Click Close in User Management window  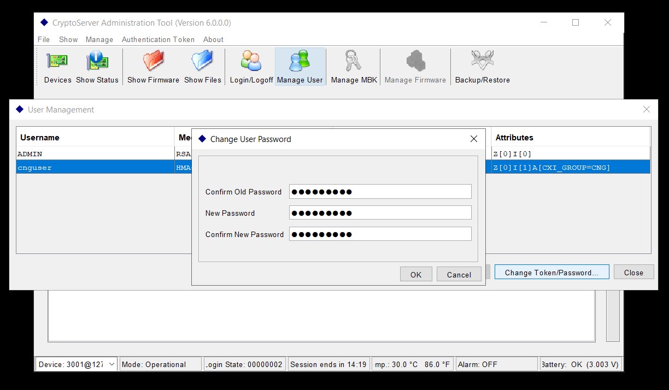633,272
